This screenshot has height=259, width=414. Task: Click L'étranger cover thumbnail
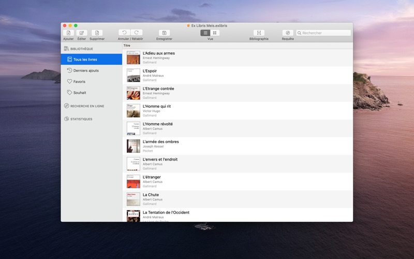pyautogui.click(x=134, y=182)
